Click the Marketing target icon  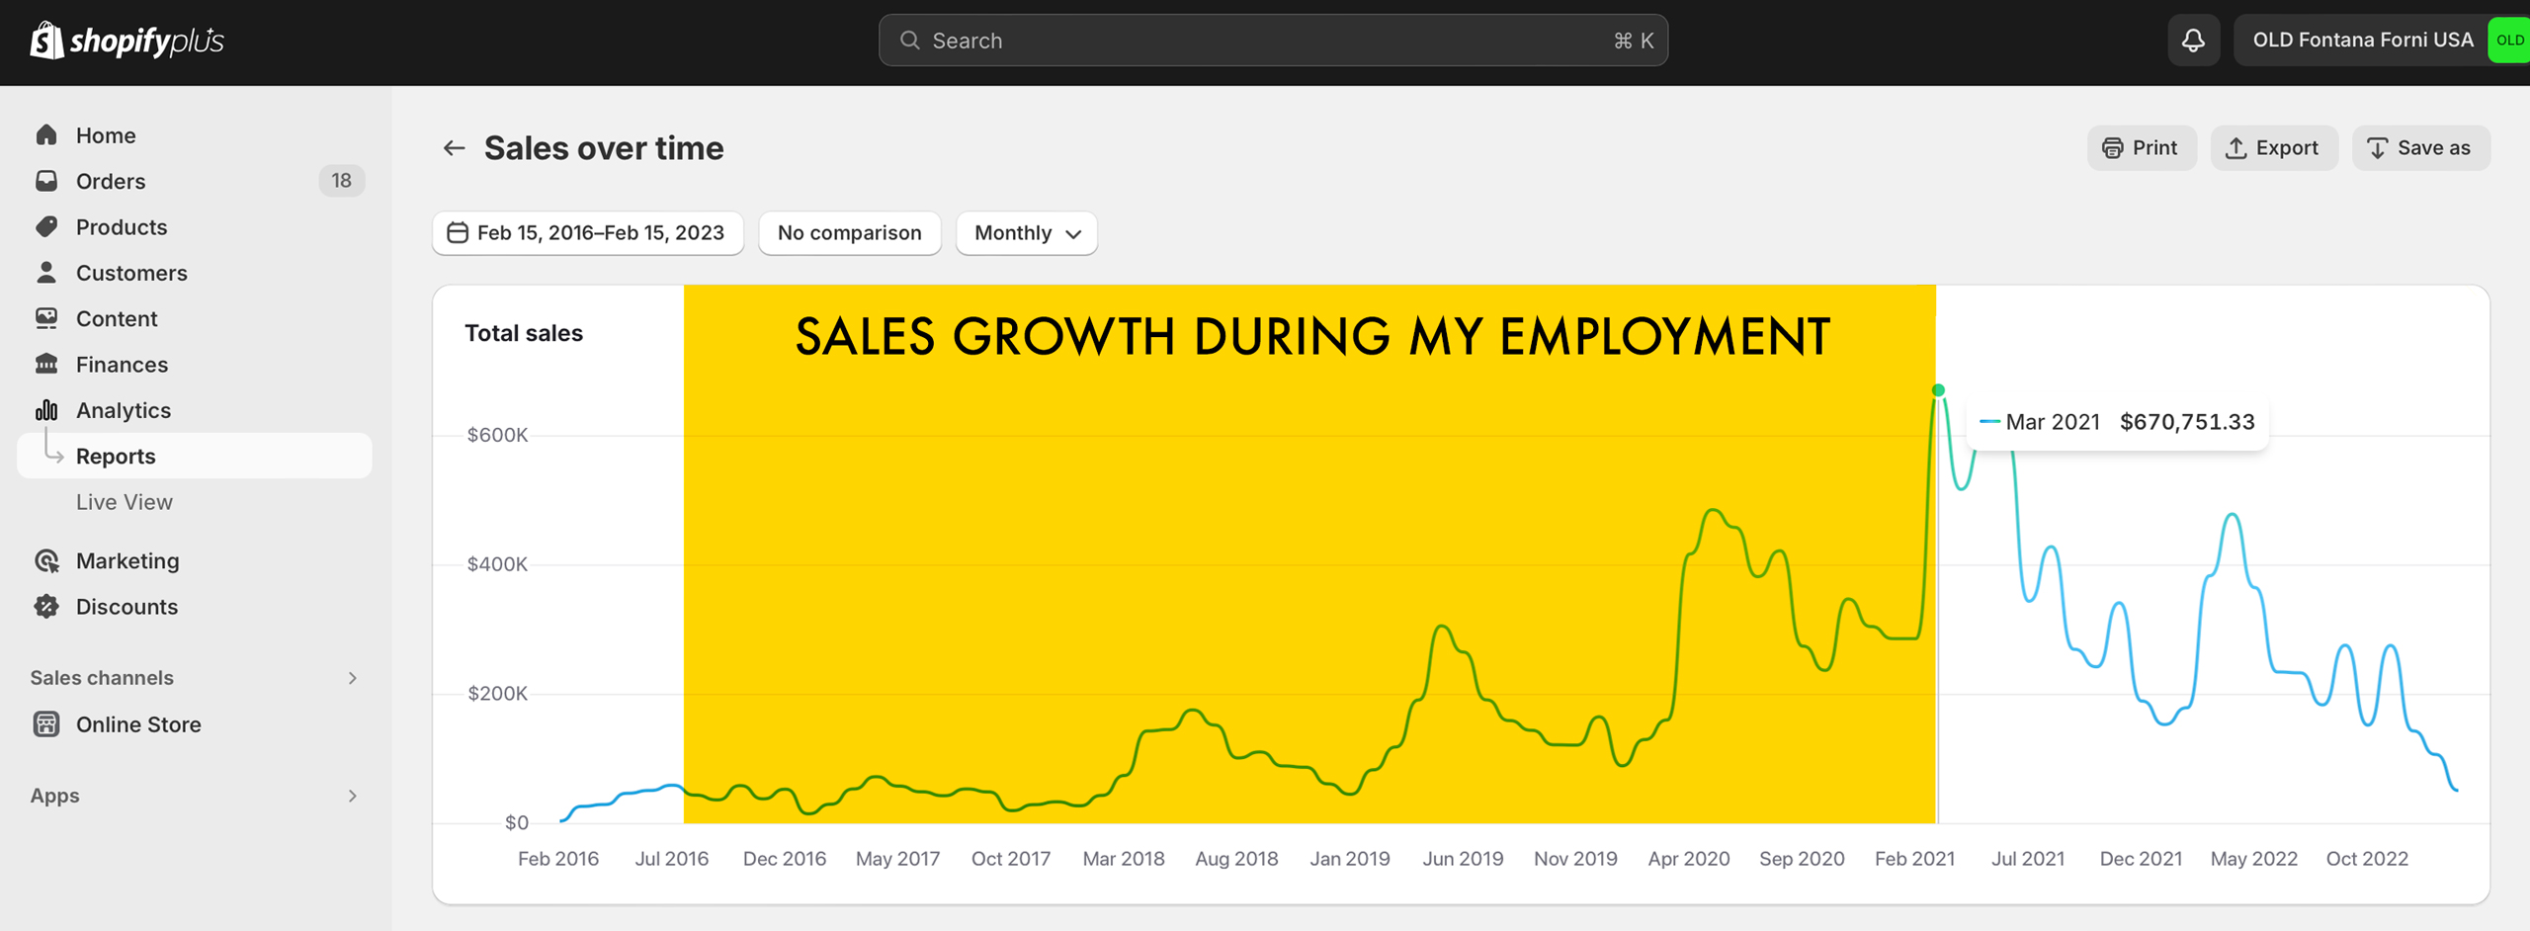click(x=46, y=561)
